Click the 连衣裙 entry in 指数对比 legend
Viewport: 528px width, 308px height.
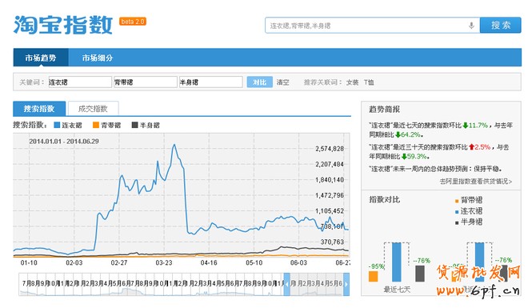pos(469,211)
